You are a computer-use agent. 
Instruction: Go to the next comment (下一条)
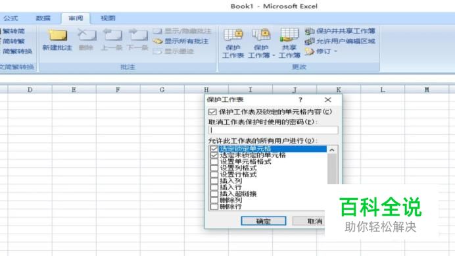point(138,39)
